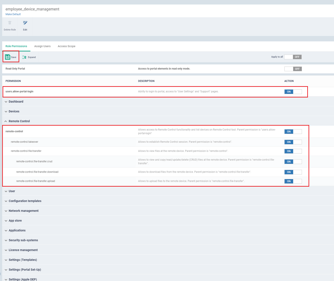Disable the remote-control.takeover toggle
The height and width of the screenshot is (281, 334).
293,142
